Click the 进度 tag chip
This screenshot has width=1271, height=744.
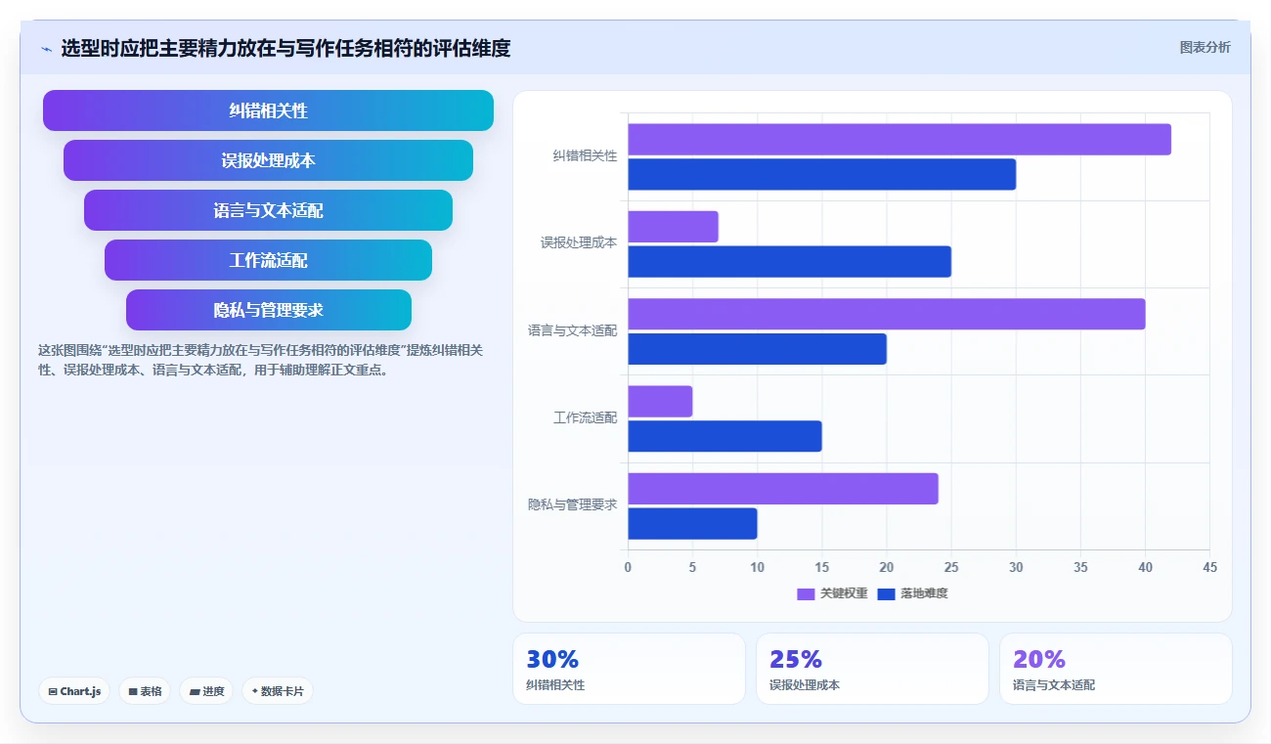pos(206,691)
